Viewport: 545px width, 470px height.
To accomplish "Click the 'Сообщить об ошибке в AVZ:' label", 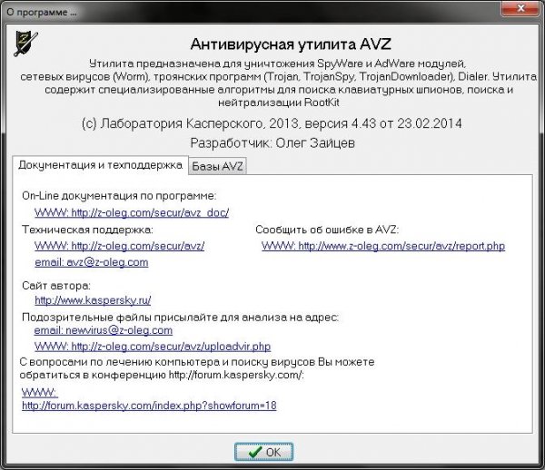I will pos(327,230).
